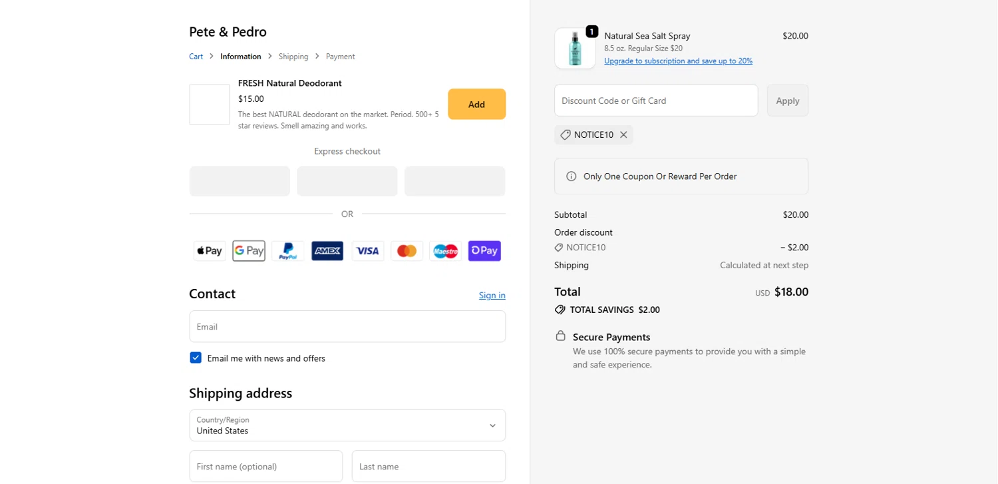Click the middle express checkout button
This screenshot has width=998, height=484.
coord(347,181)
